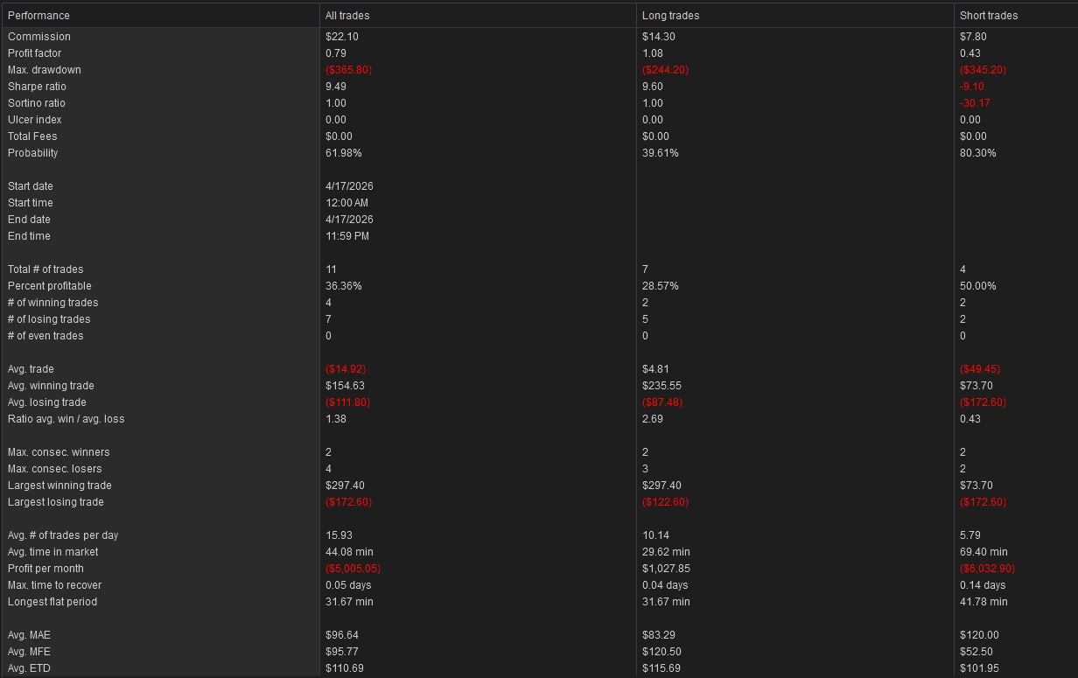Click the Commission row label

[39, 37]
